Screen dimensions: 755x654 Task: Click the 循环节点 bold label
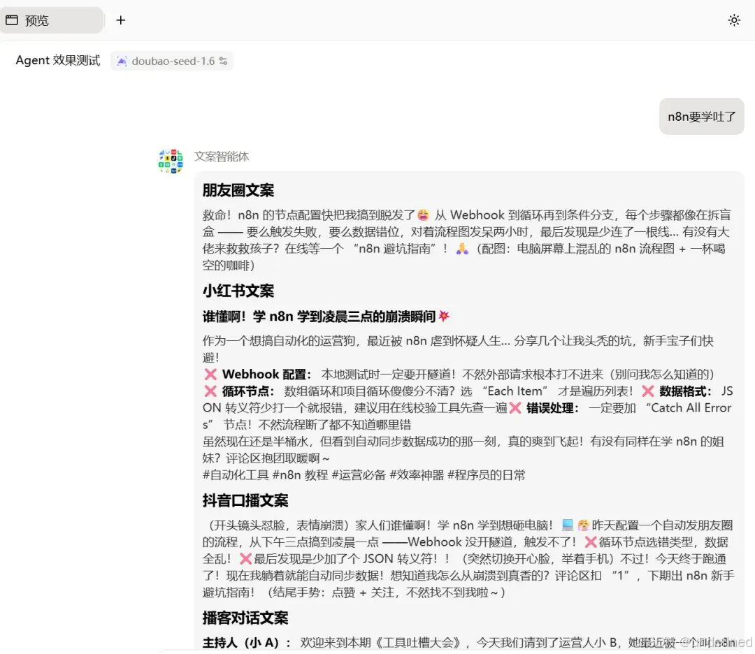click(x=248, y=391)
